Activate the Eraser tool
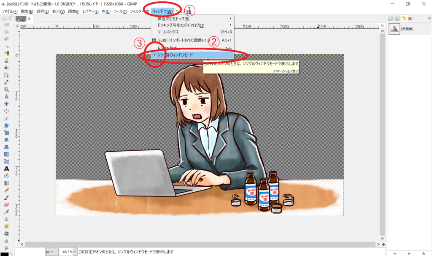 pos(6,205)
